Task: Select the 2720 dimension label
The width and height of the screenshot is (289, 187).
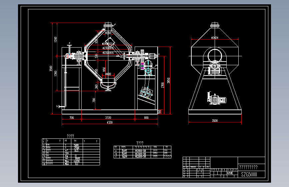Action: (108, 117)
